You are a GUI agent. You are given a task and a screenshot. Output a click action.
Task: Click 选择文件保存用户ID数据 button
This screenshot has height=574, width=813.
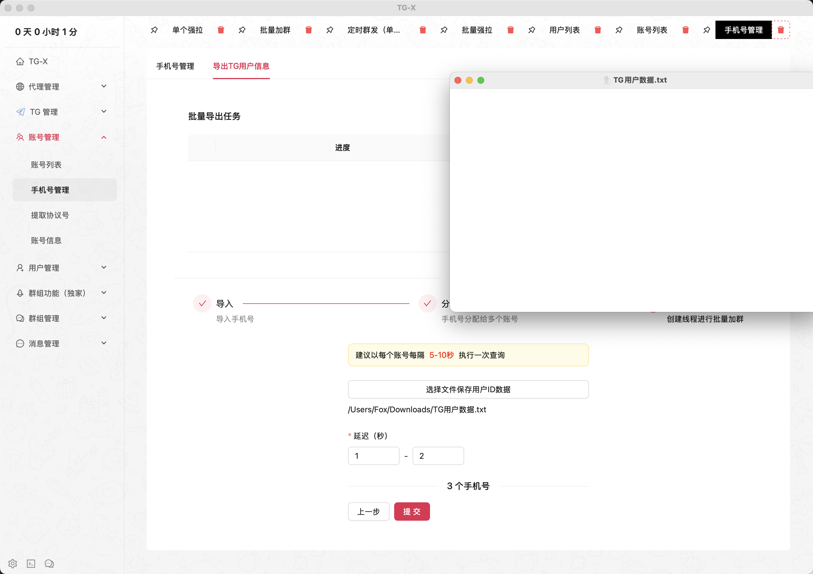pyautogui.click(x=468, y=389)
